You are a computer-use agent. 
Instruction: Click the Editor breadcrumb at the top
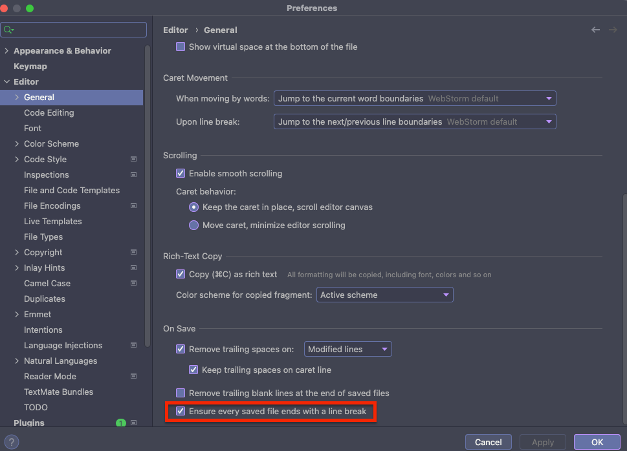175,30
